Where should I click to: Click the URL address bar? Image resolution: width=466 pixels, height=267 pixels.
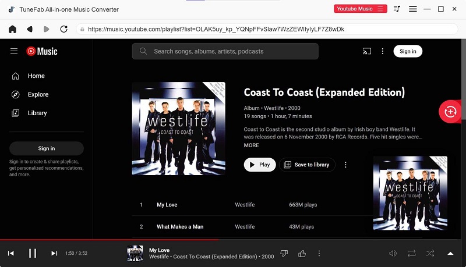point(267,29)
